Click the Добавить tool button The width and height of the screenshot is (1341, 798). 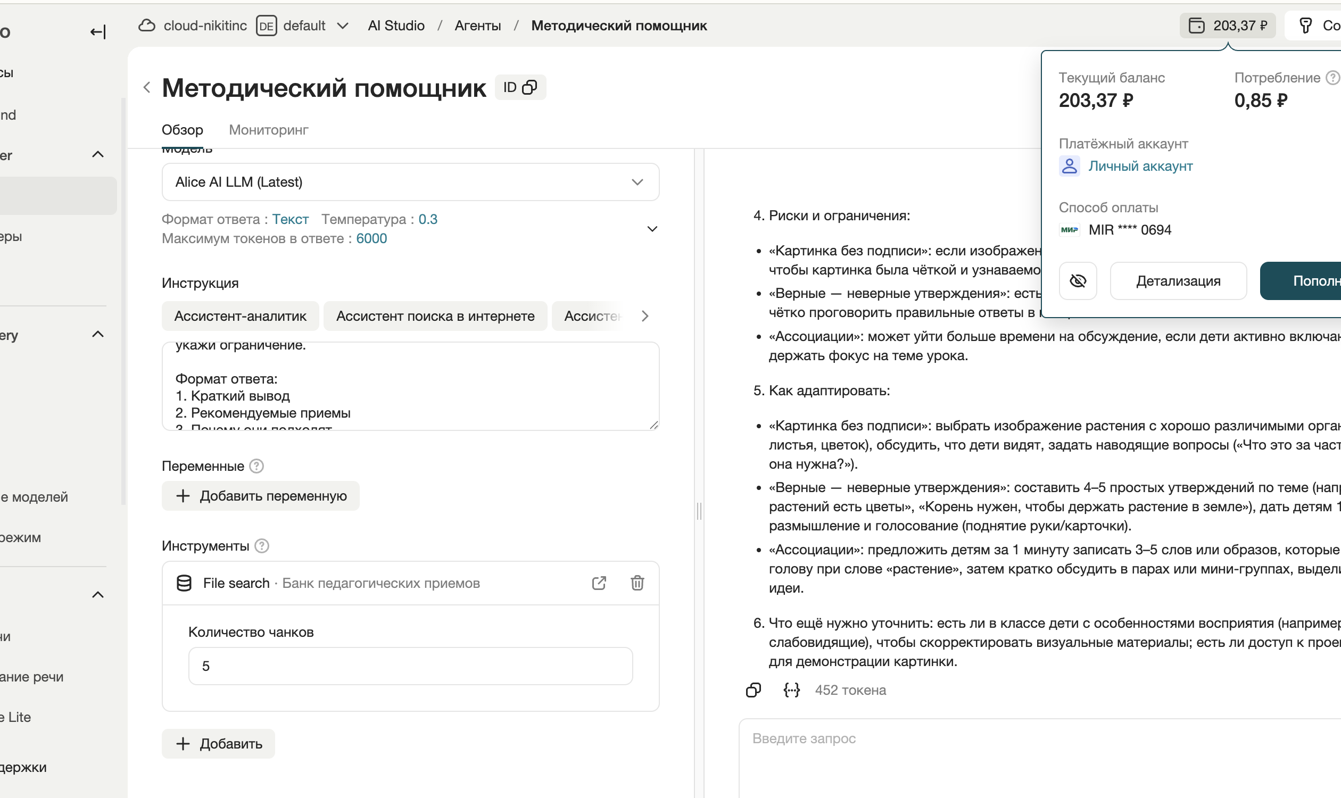218,744
